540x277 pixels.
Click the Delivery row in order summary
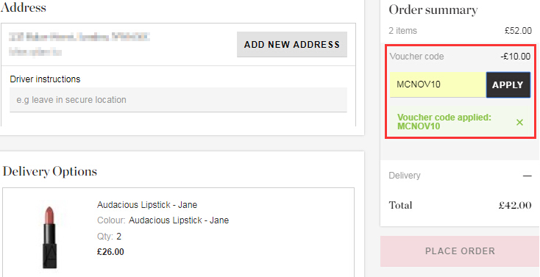[x=460, y=176]
